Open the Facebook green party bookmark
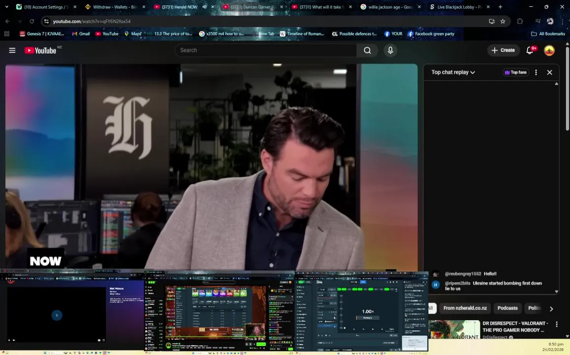This screenshot has width=570, height=355. pos(431,34)
